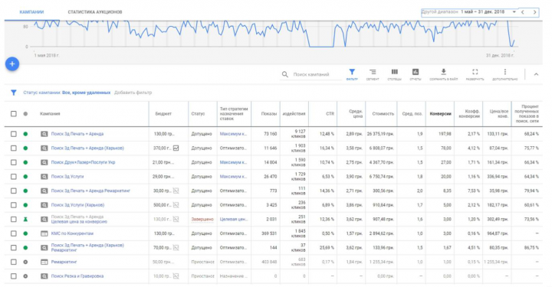Screen dimensions: 552x287
Task: Click green status dot of Поиск Друк+Лазер+Послуги Укр
Action: point(25,162)
